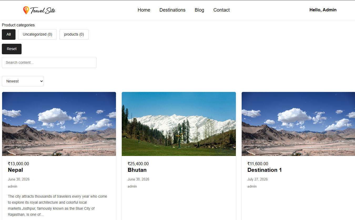355x220 pixels.
Task: Click the ₹25,400.00 price
Action: [x=138, y=164]
